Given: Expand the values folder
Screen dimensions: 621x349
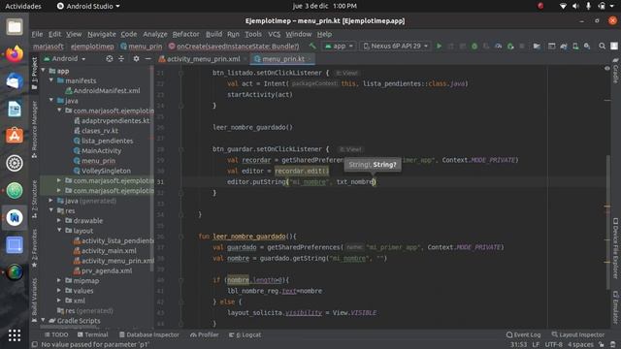Looking at the screenshot, I should [59, 291].
